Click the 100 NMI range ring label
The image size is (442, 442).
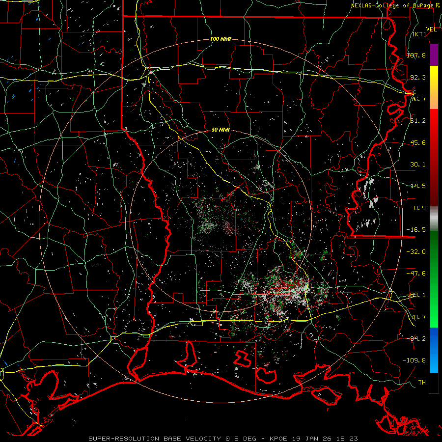point(221,39)
